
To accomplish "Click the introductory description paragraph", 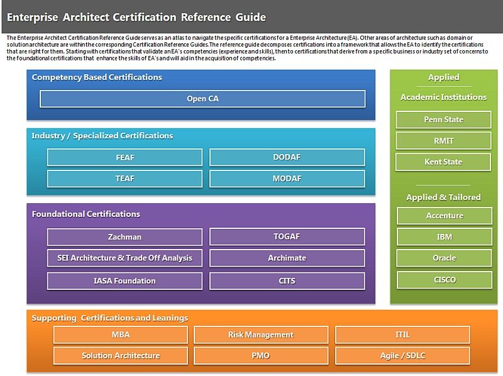I will coord(247,48).
